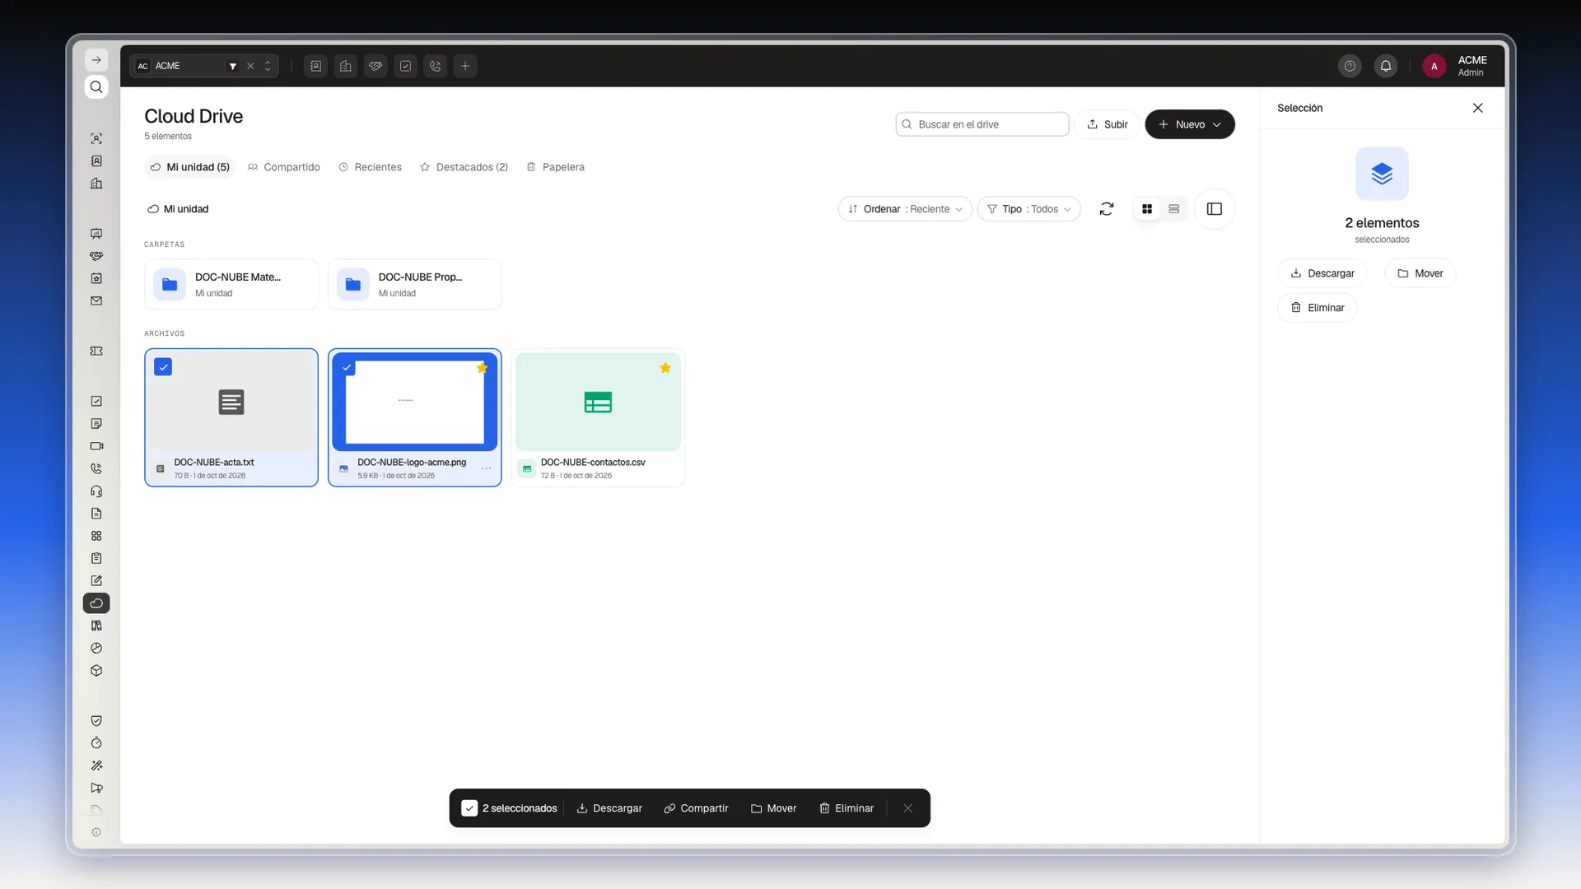This screenshot has height=889, width=1581.
Task: Toggle the details side panel icon
Action: 1215,209
